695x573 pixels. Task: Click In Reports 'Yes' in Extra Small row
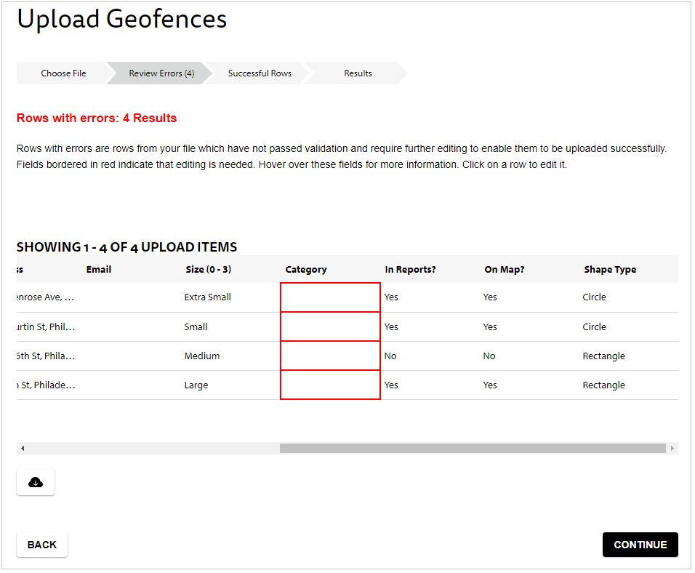coord(391,297)
